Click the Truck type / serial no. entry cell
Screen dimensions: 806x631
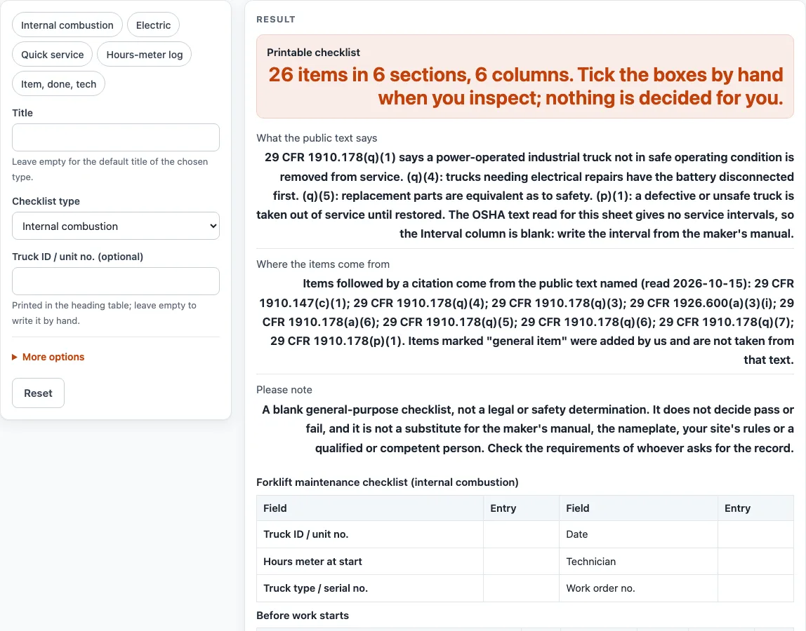pos(521,588)
